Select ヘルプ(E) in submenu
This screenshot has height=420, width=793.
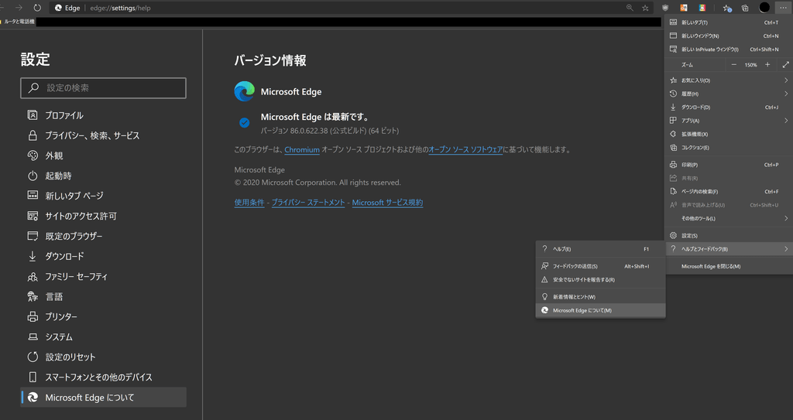[x=600, y=249]
